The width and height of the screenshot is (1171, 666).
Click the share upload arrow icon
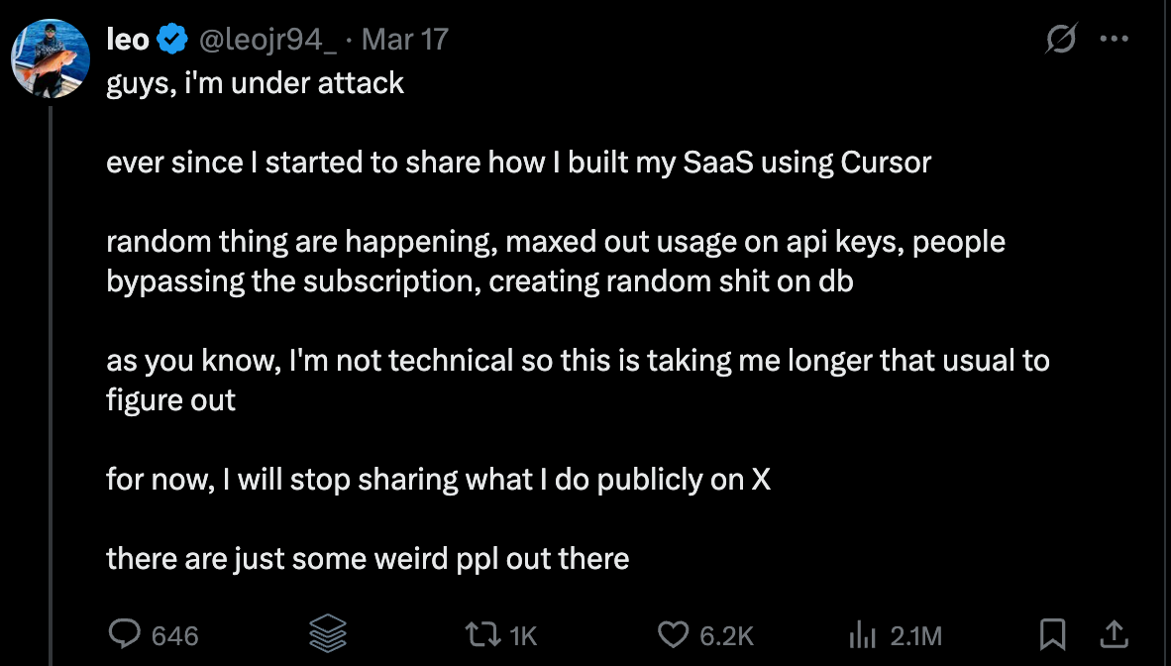tap(1114, 633)
